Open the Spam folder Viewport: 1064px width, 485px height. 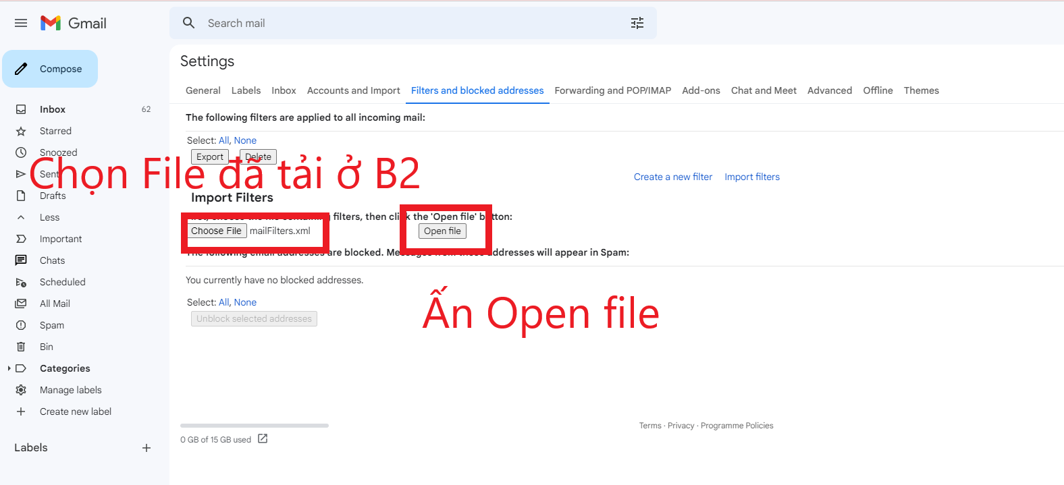pyautogui.click(x=52, y=325)
